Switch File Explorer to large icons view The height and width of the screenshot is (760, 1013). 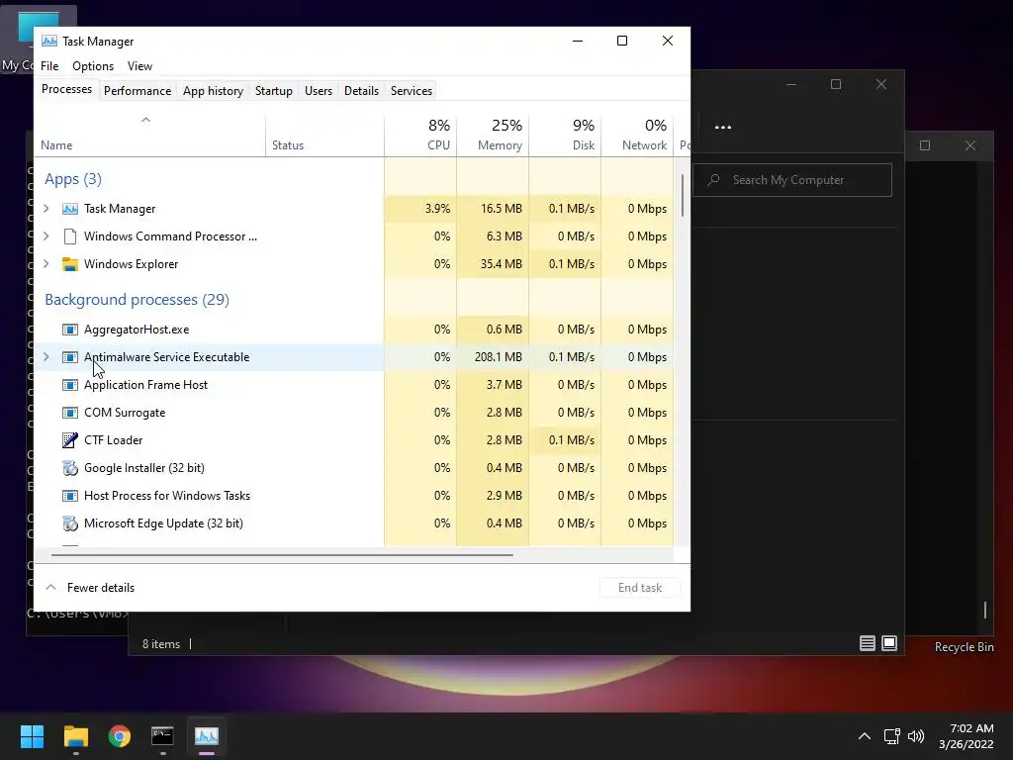pyautogui.click(x=889, y=643)
